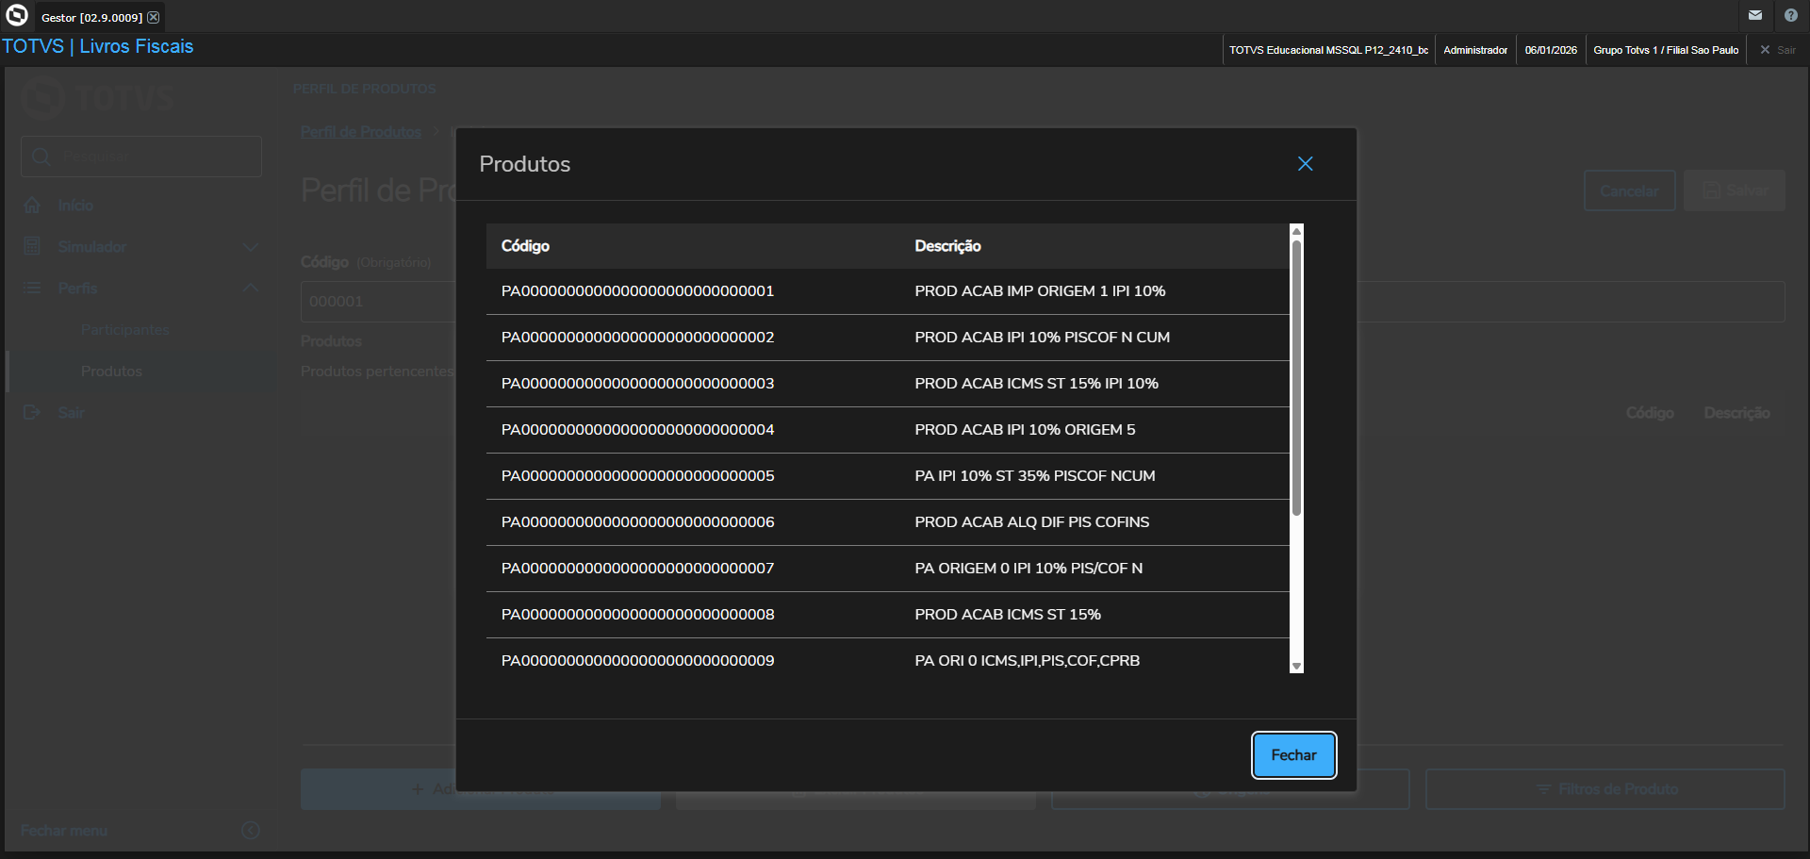Expand the Simulador menu chevron
Image resolution: width=1810 pixels, height=859 pixels.
click(251, 247)
